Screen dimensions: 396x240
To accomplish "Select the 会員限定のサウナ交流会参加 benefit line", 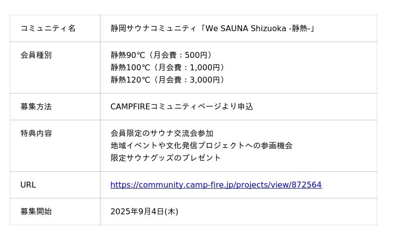I will tap(162, 134).
